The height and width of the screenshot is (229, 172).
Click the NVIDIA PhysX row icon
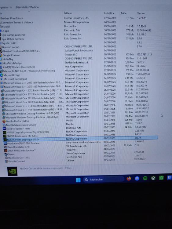coord(5,132)
